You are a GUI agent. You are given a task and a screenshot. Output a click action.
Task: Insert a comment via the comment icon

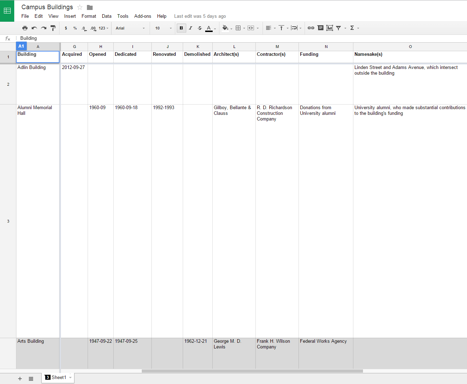click(x=321, y=28)
